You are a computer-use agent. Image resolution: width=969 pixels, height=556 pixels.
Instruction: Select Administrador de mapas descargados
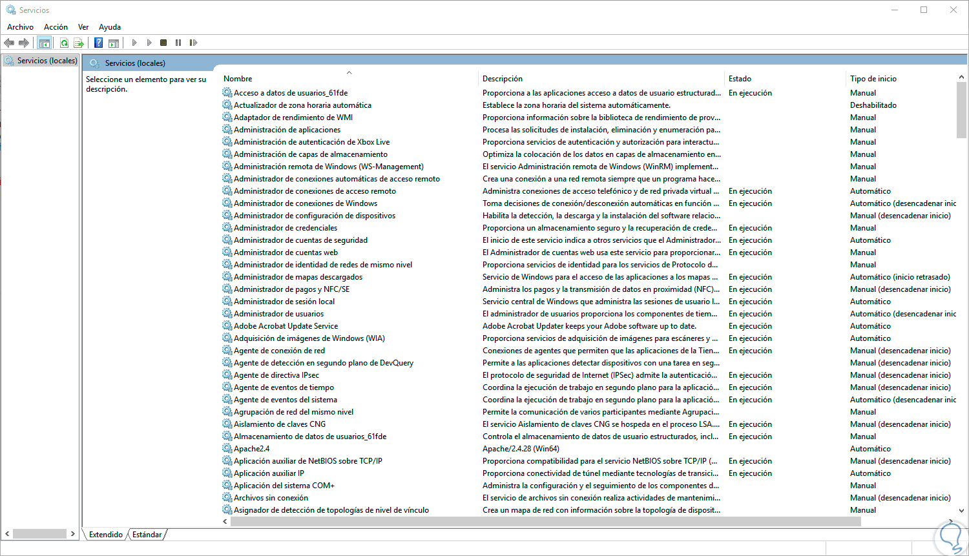point(298,276)
